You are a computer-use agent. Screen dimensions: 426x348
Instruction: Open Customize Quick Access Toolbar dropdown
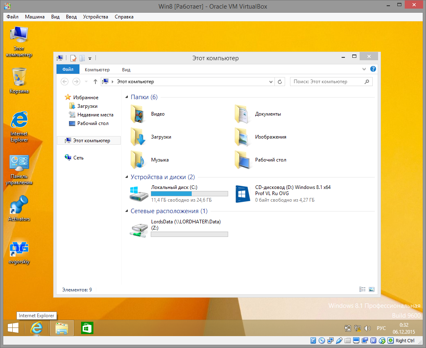click(90, 59)
